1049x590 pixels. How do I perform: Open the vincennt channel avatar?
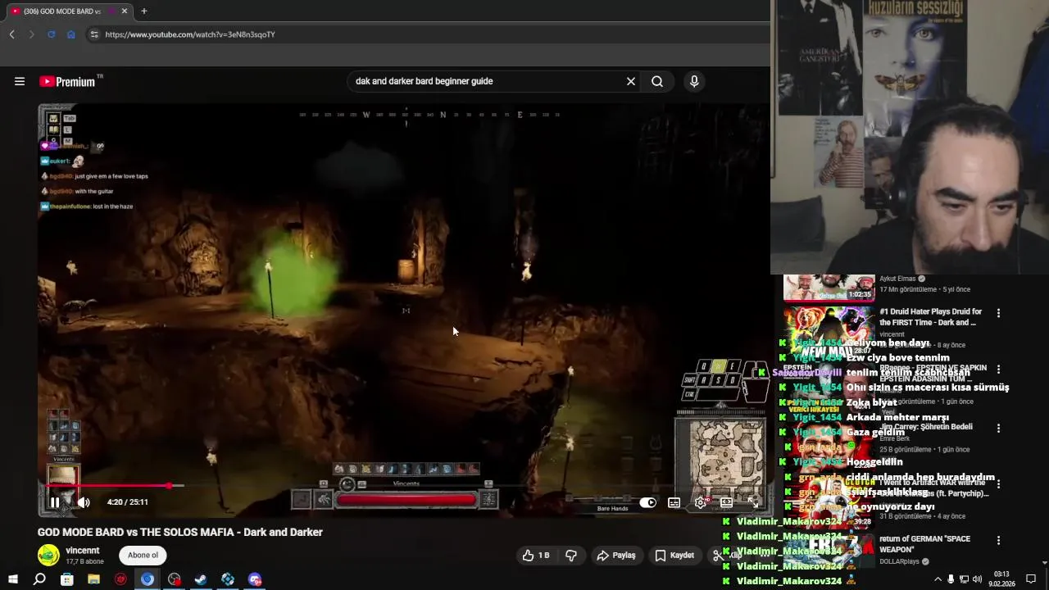click(x=48, y=555)
